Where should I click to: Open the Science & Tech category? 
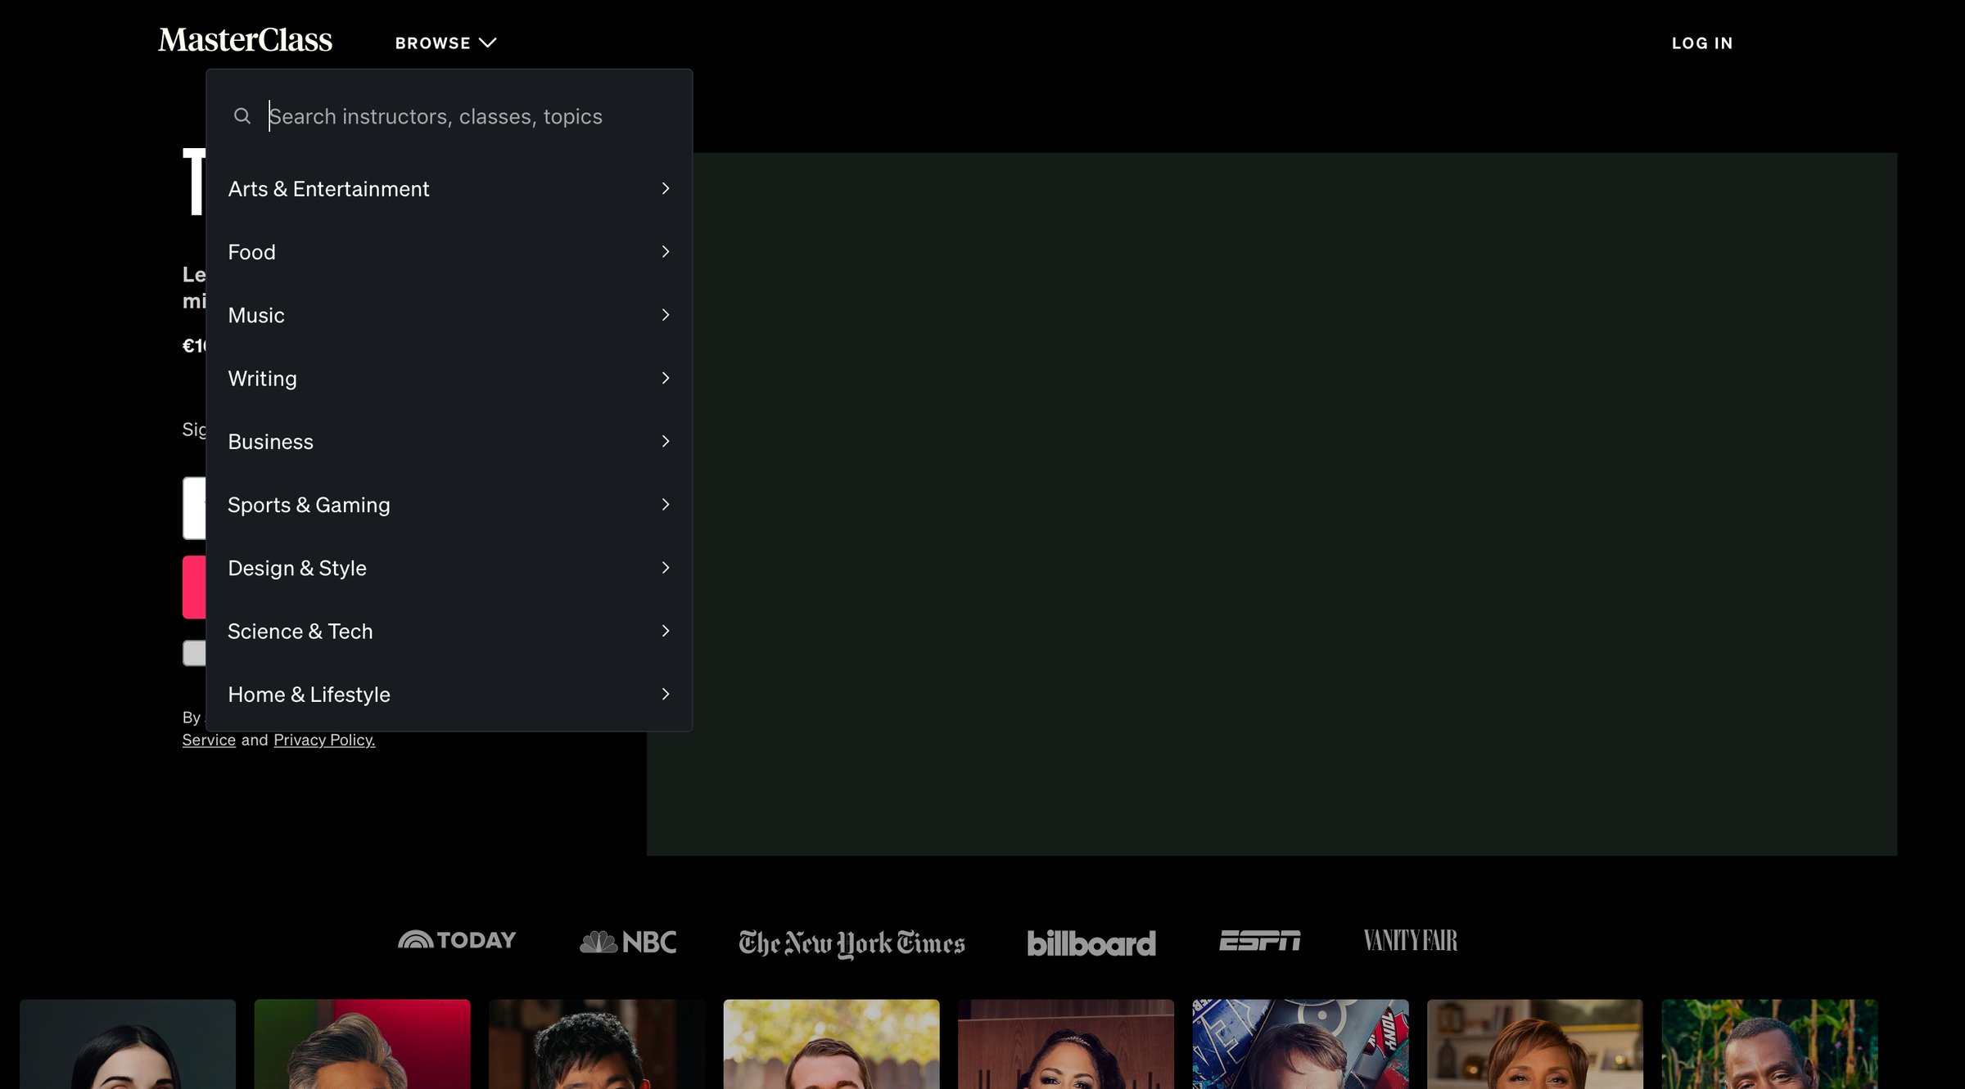(449, 631)
